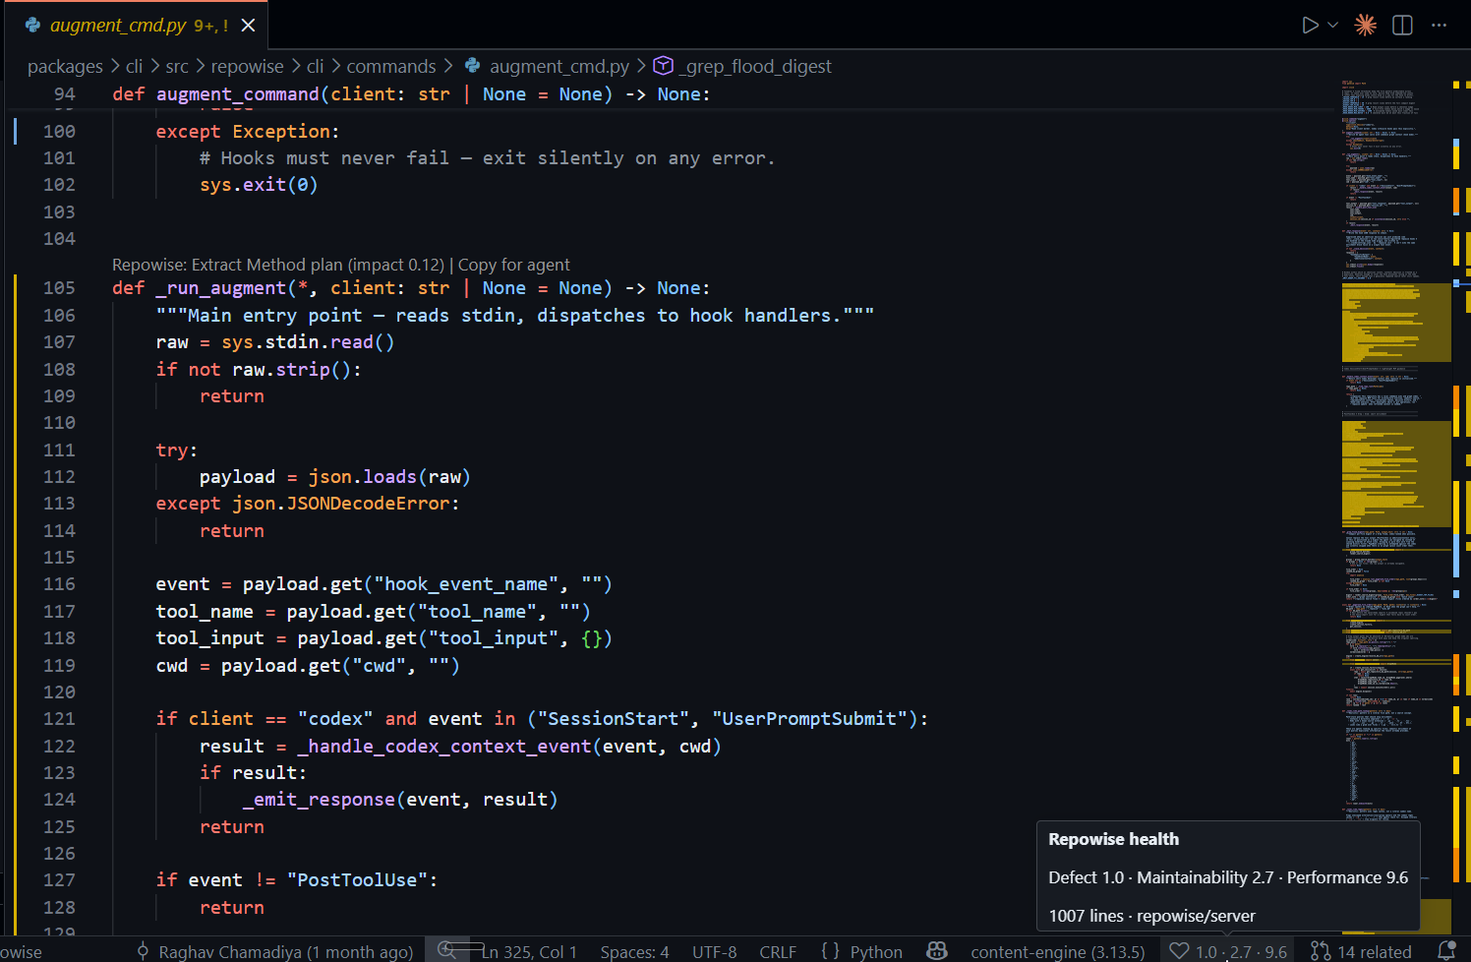Open the repowise breadcrumb folder
1471x962 pixels.
pyautogui.click(x=247, y=67)
